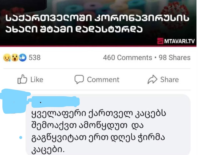The height and width of the screenshot is (155, 198).
Task: Tap the speech bubble comment icon
Action: [x=79, y=80]
